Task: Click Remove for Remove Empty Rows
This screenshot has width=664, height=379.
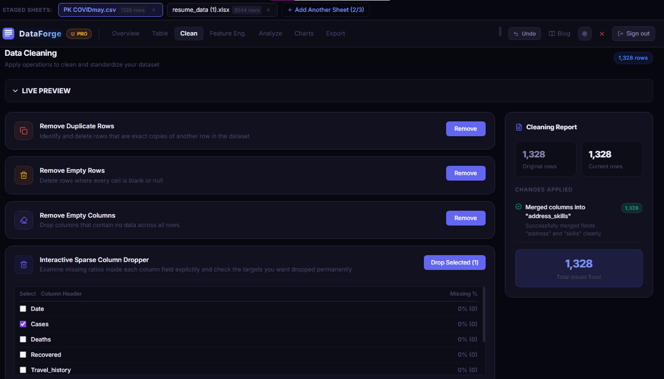Action: [466, 173]
